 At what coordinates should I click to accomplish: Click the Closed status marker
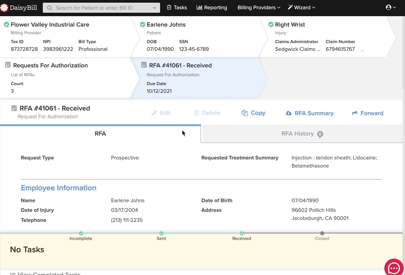(x=322, y=233)
